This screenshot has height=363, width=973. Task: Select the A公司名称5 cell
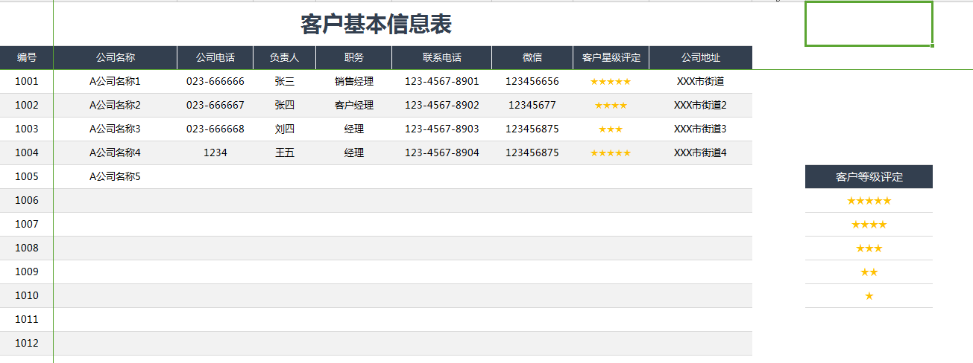pyautogui.click(x=116, y=177)
